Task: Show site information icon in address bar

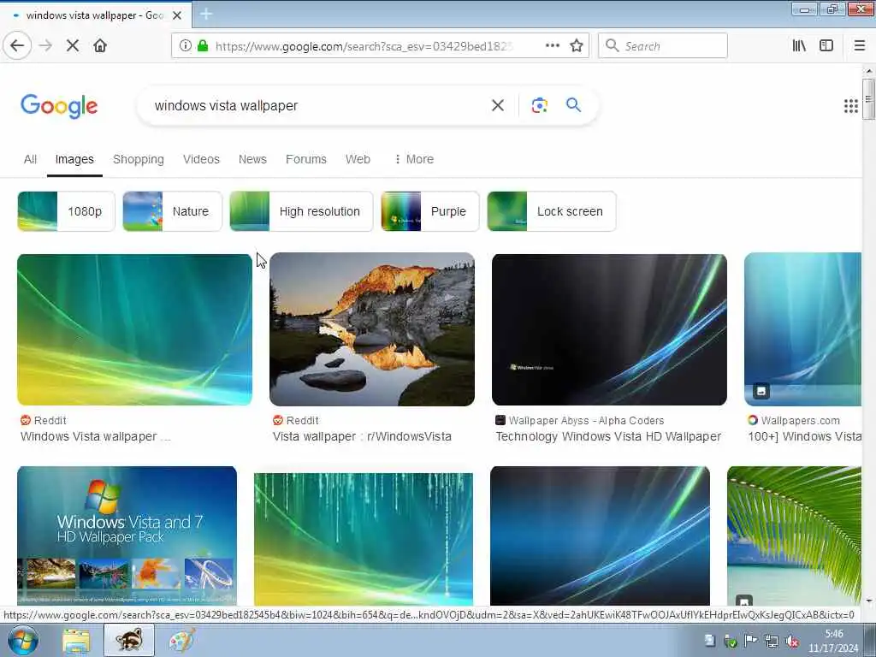Action: tap(185, 46)
